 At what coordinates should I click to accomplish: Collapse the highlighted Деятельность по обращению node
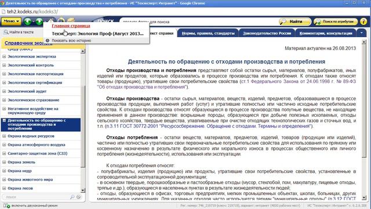[4, 120]
